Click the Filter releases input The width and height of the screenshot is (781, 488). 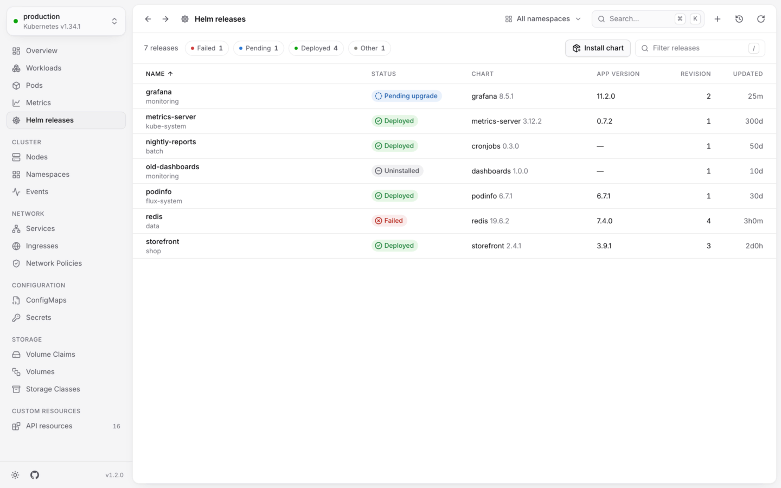[x=700, y=48]
